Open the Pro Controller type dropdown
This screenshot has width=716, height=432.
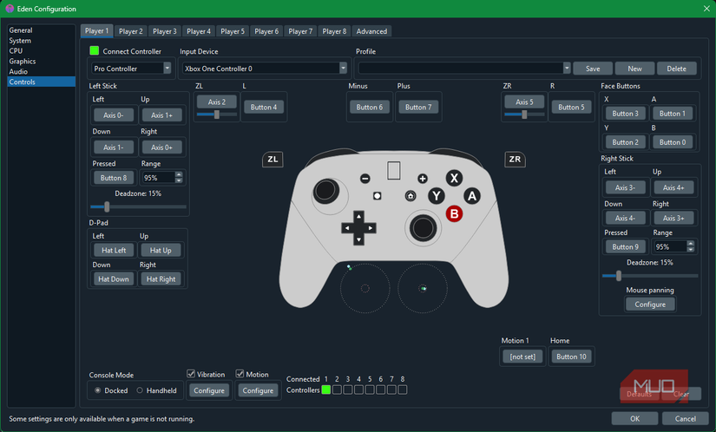[x=131, y=69]
